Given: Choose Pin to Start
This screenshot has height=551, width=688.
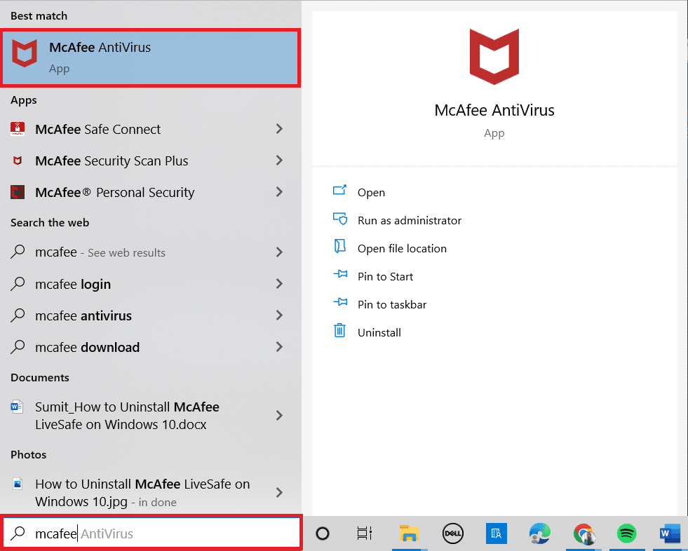Looking at the screenshot, I should pyautogui.click(x=385, y=277).
